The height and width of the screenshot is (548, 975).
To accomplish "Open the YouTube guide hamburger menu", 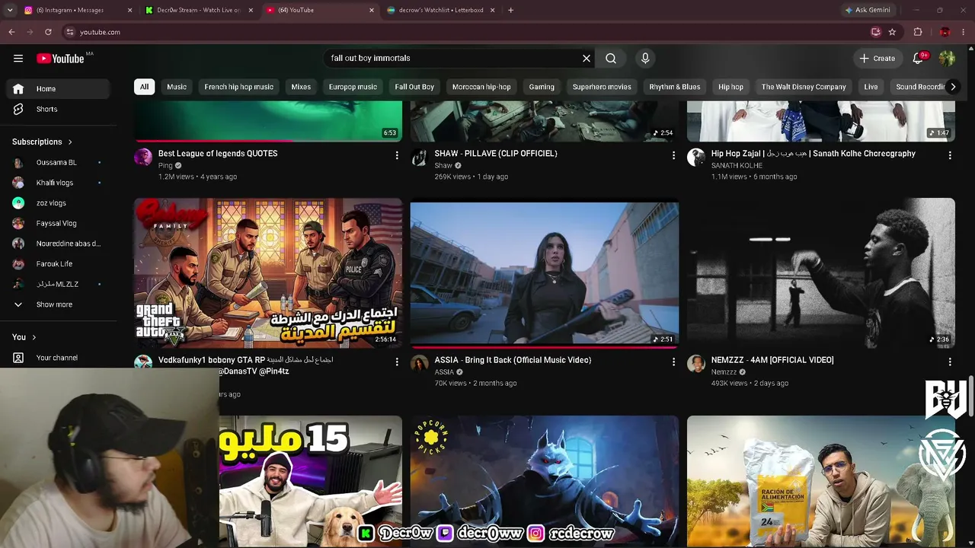I will (18, 59).
